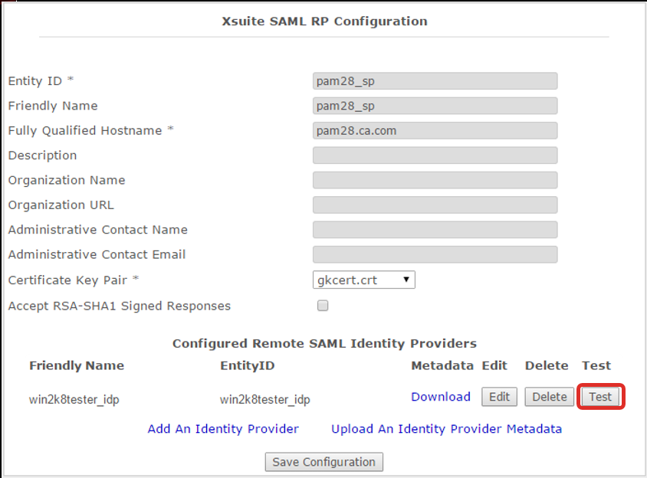Select win2k8tester_idp under the EntityID column
647x478 pixels.
265,399
